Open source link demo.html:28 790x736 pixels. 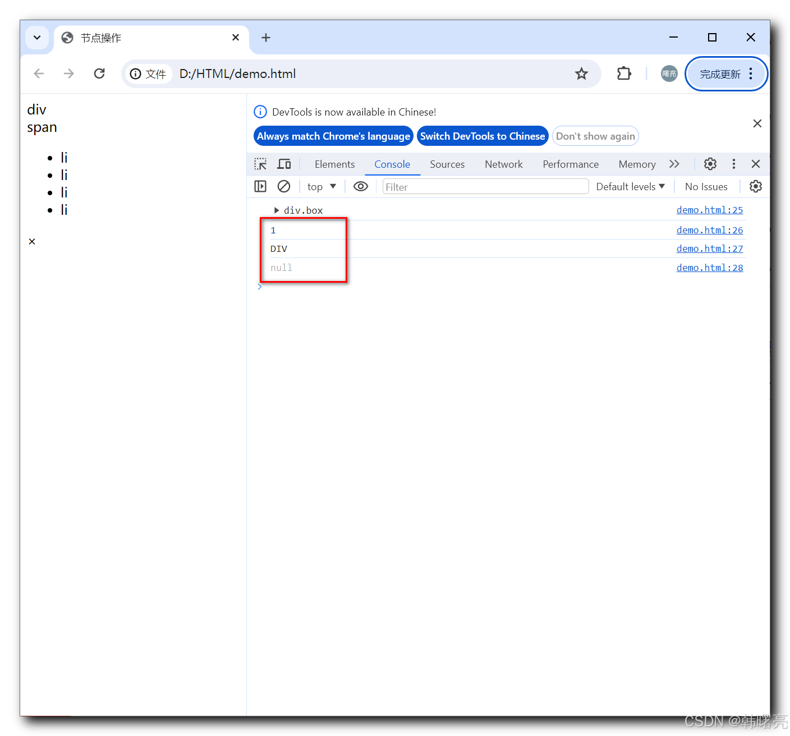tap(710, 268)
